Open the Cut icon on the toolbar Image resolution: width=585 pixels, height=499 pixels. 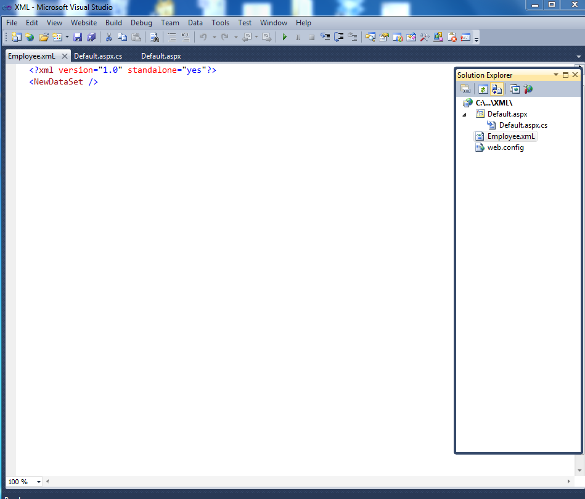coord(110,36)
